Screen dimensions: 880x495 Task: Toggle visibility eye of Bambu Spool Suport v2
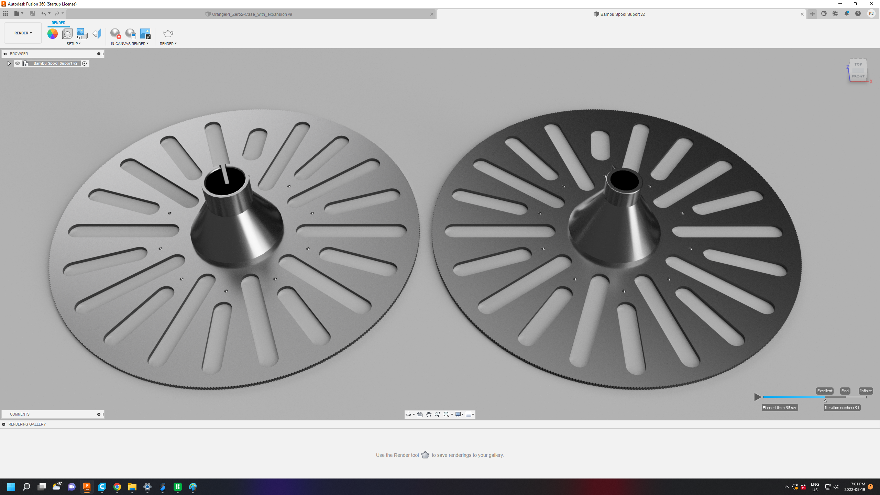click(x=18, y=63)
